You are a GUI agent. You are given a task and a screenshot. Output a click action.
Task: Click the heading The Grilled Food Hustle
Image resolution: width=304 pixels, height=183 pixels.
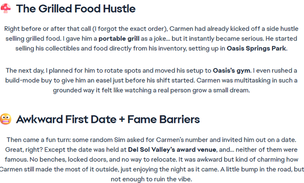pyautogui.click(x=76, y=9)
